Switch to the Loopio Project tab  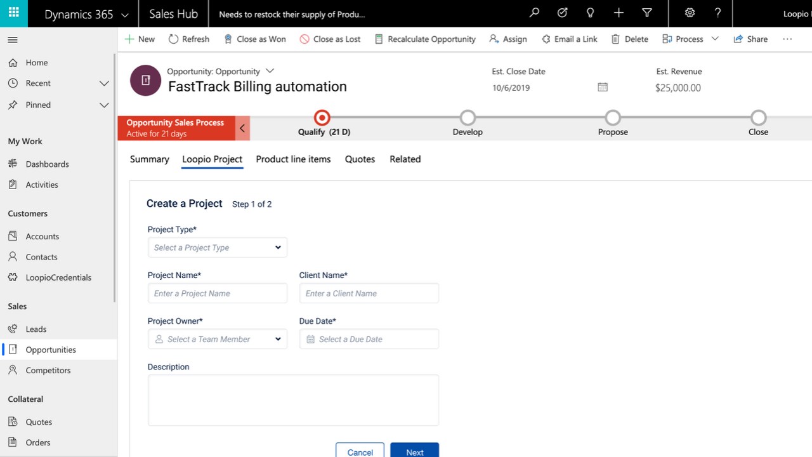pyautogui.click(x=212, y=159)
